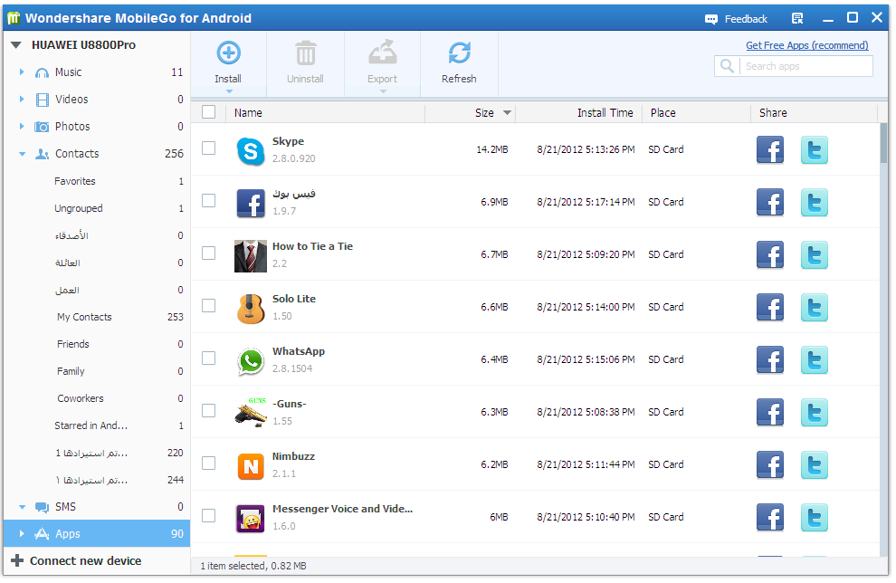
Task: Check the Skype row checkbox
Action: pyautogui.click(x=208, y=148)
